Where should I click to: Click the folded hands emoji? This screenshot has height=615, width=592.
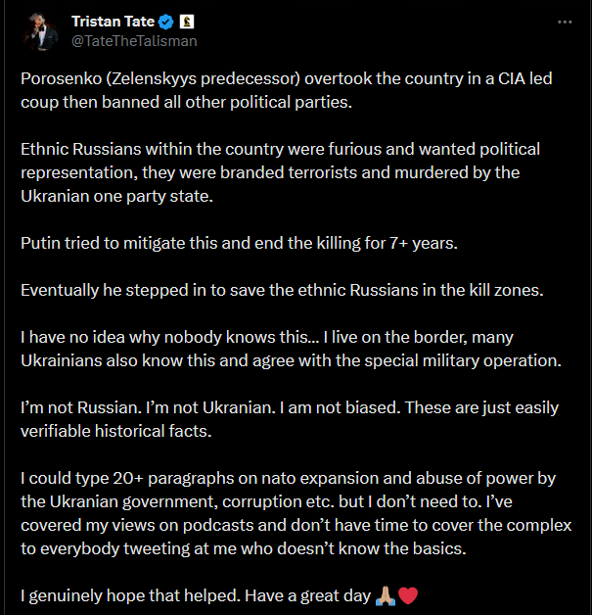pos(386,595)
